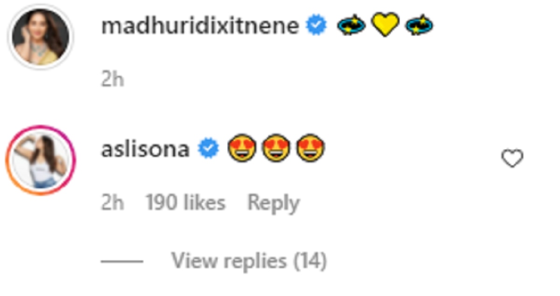This screenshot has height=296, width=560.
Task: Click the madhuridixitnene username
Action: pos(200,26)
